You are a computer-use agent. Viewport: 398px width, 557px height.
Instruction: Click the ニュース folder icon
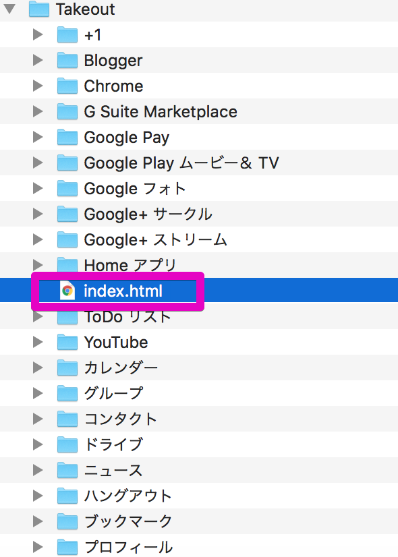[67, 469]
